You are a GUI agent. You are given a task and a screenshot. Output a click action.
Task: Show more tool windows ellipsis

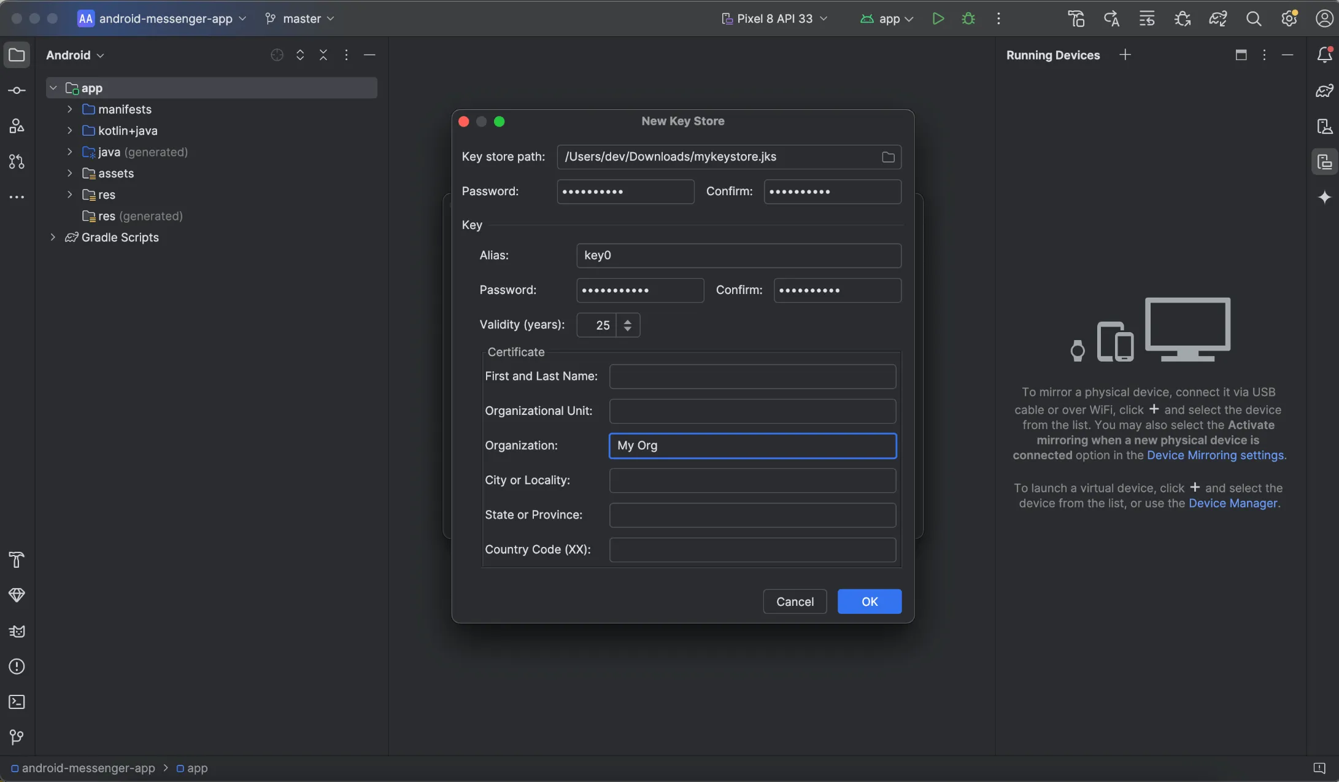click(x=17, y=197)
